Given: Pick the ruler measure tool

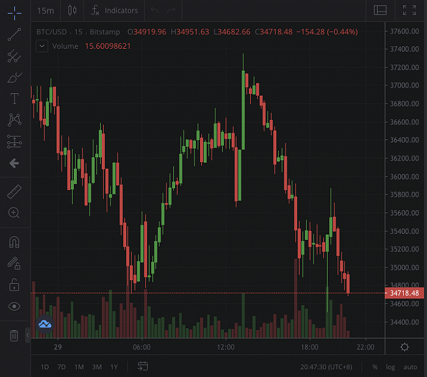Looking at the screenshot, I should pyautogui.click(x=15, y=192).
